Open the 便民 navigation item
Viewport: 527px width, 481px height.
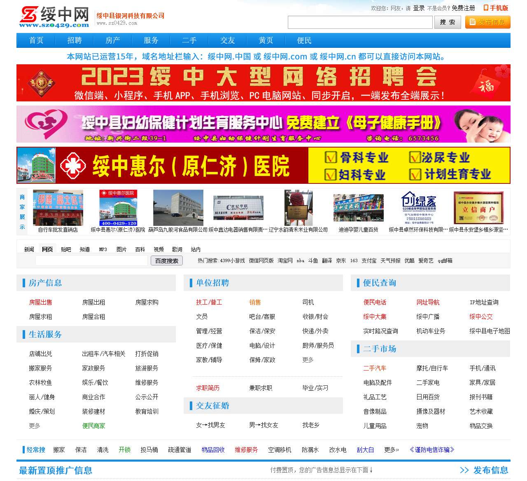[304, 40]
